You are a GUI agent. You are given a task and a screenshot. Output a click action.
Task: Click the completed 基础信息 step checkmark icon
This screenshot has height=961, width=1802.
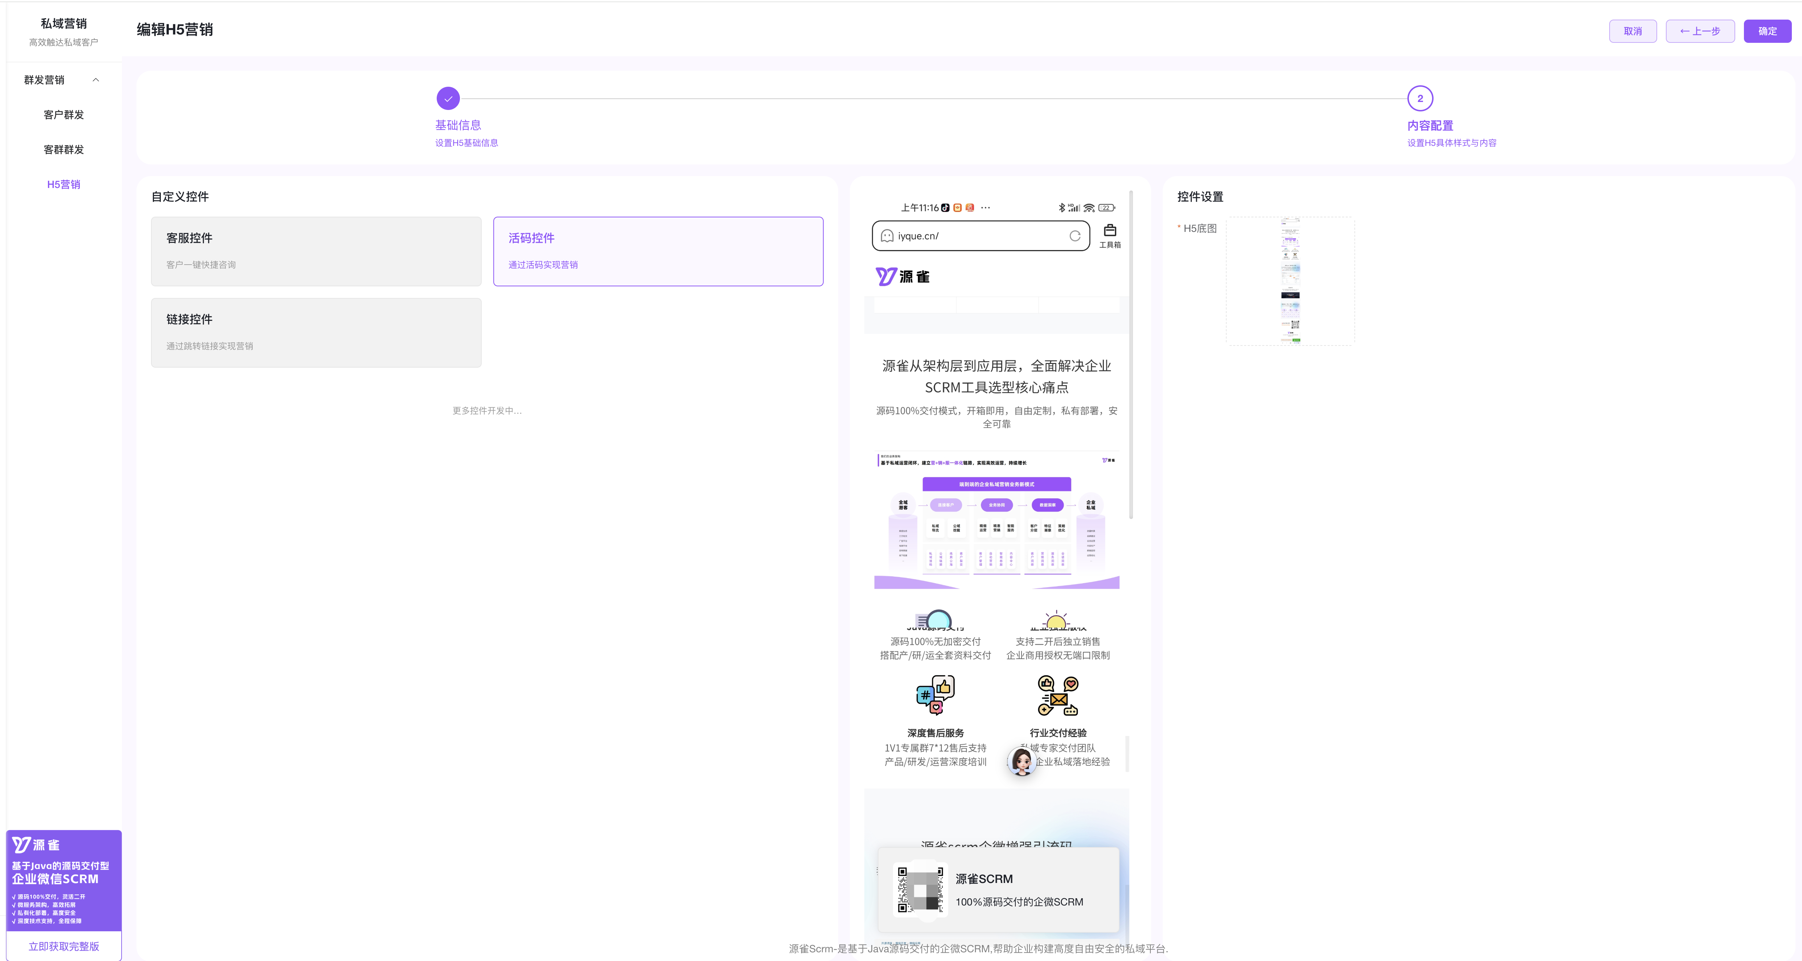448,99
